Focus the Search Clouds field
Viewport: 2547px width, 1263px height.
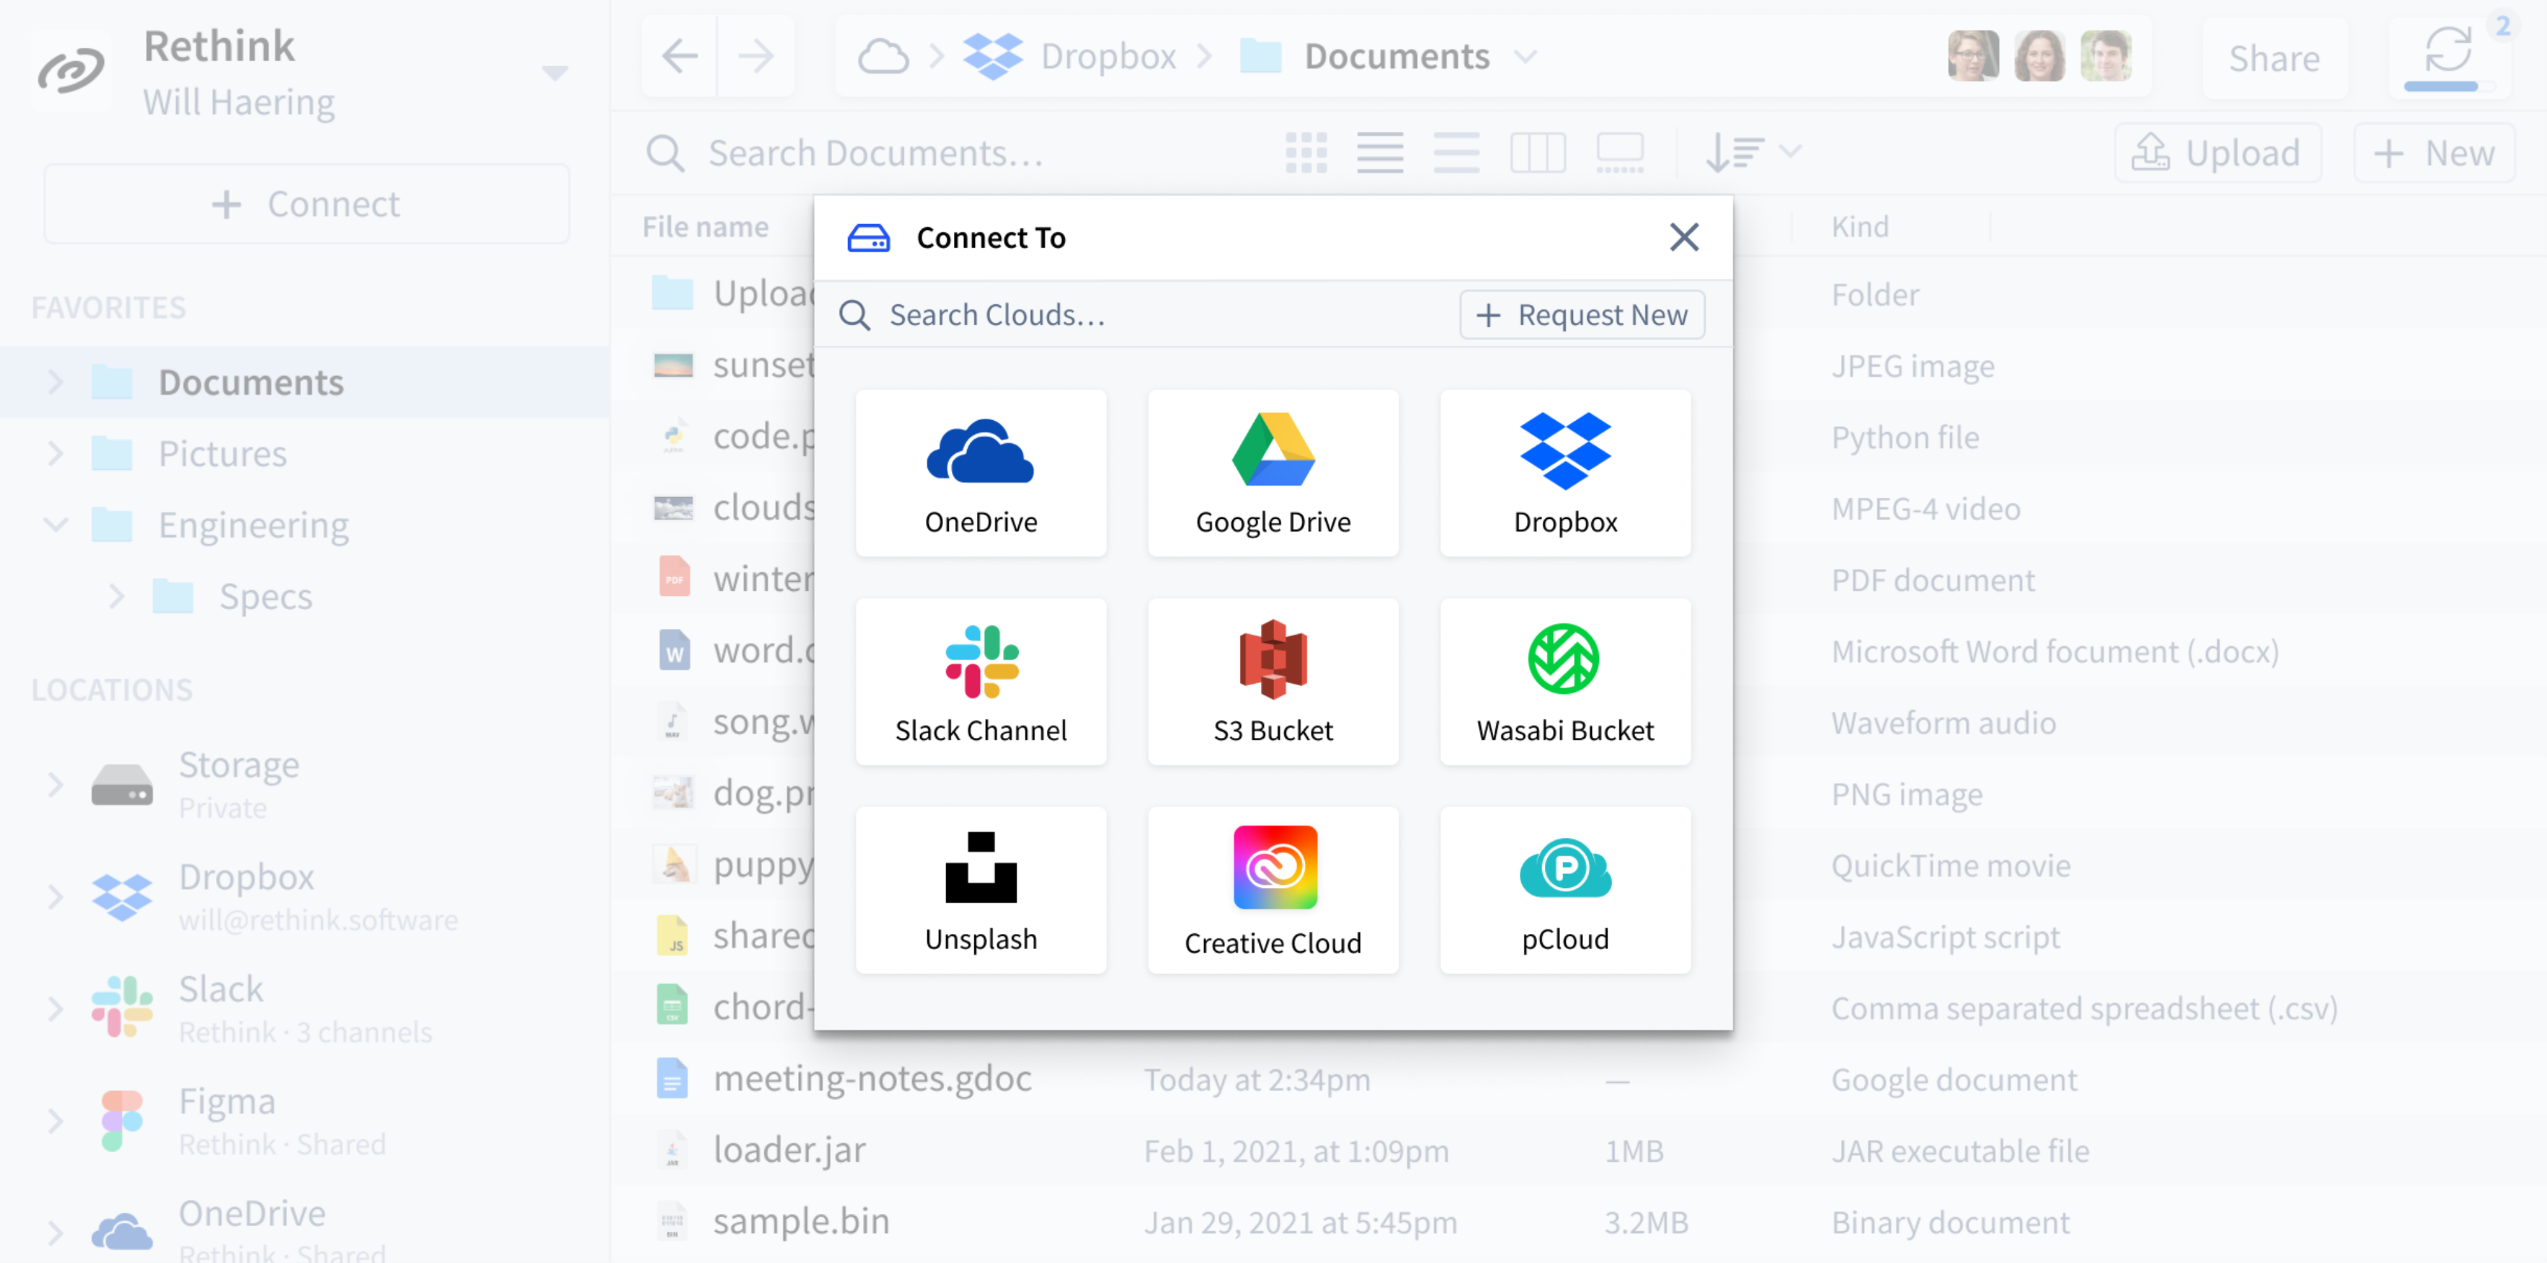coord(1137,315)
